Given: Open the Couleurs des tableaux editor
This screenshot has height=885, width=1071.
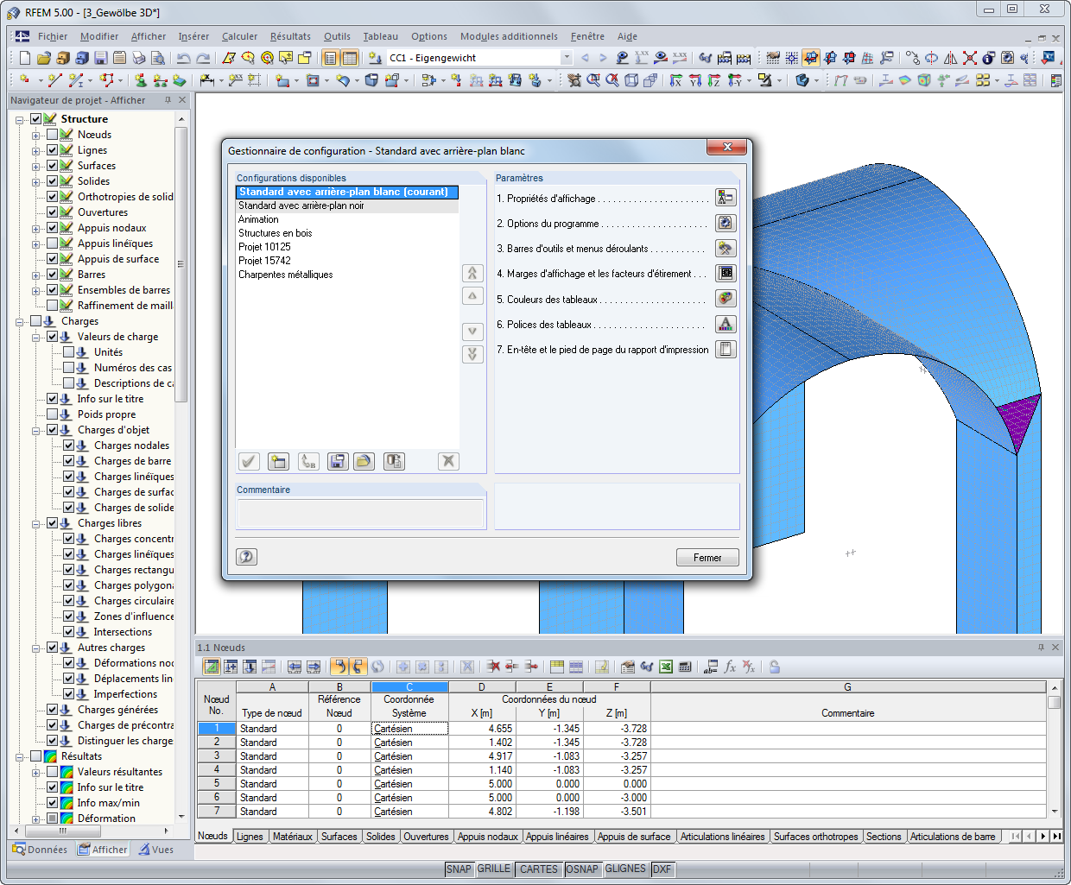Looking at the screenshot, I should 726,298.
